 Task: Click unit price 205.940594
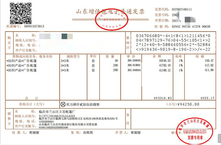[x=134, y=70]
